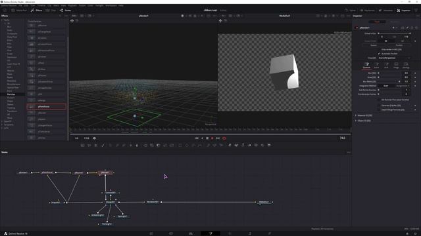This screenshot has width=421, height=236.
Task: Open the Cut page from page bar
Action: coord(171,233)
